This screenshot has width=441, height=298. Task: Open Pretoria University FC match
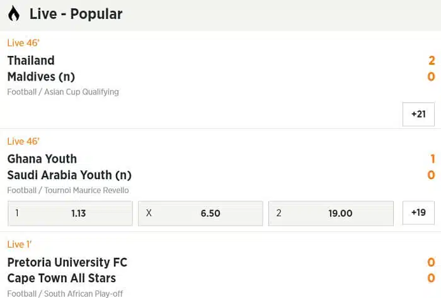67,262
